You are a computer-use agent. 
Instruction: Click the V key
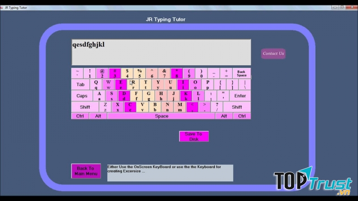click(142, 107)
